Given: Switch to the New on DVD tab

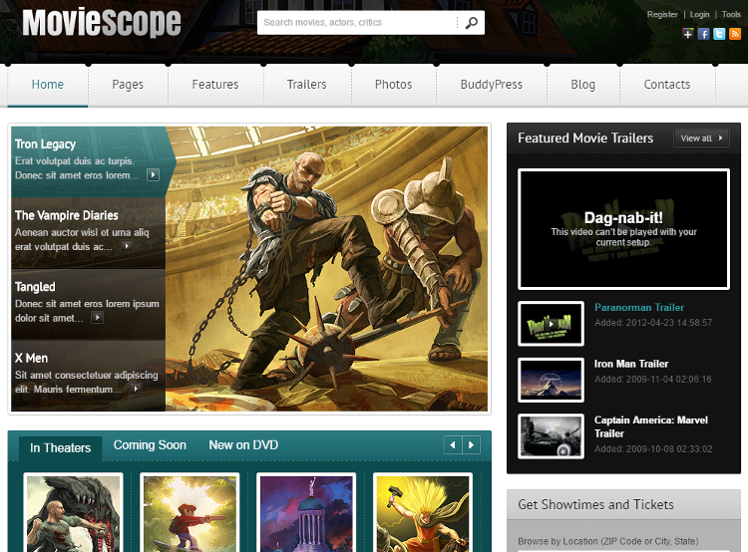Looking at the screenshot, I should 243,445.
